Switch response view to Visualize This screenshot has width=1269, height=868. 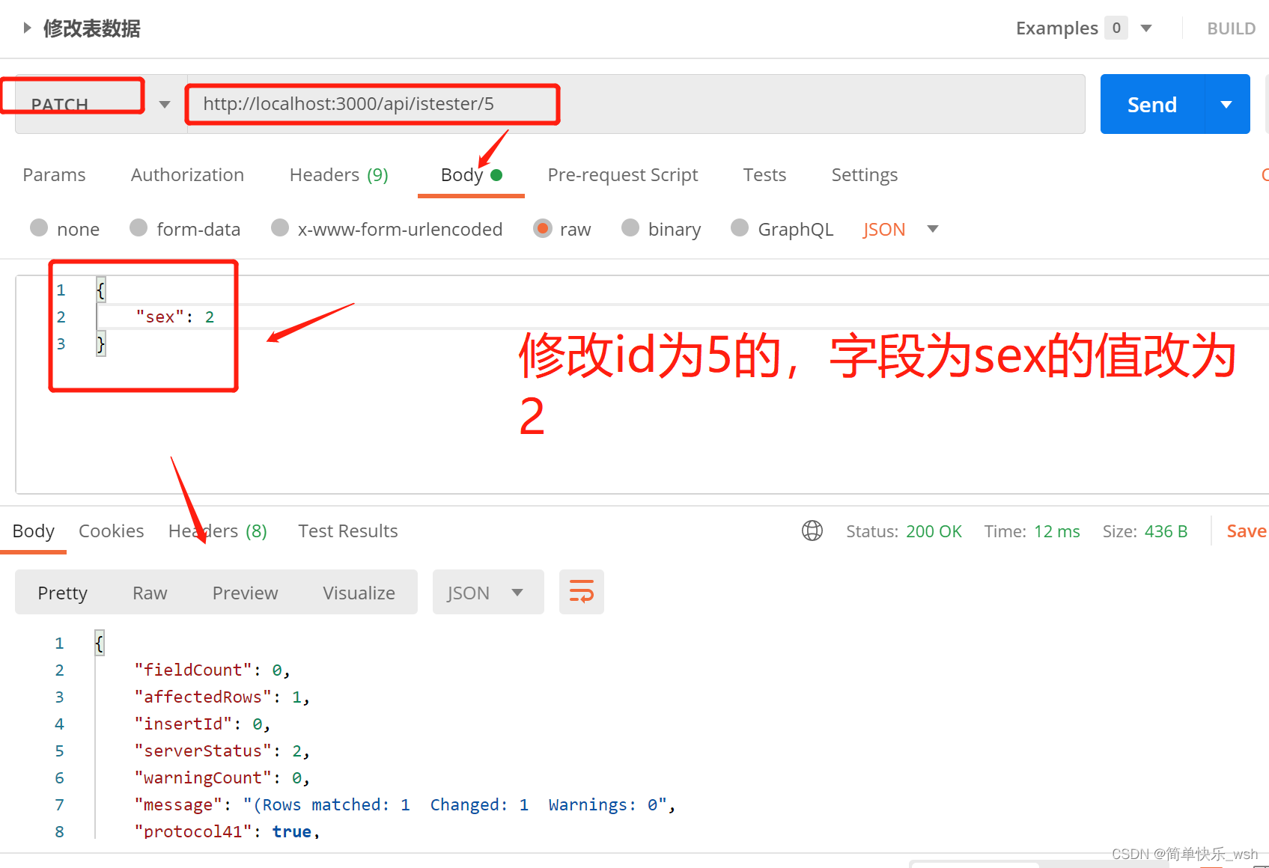coord(359,593)
